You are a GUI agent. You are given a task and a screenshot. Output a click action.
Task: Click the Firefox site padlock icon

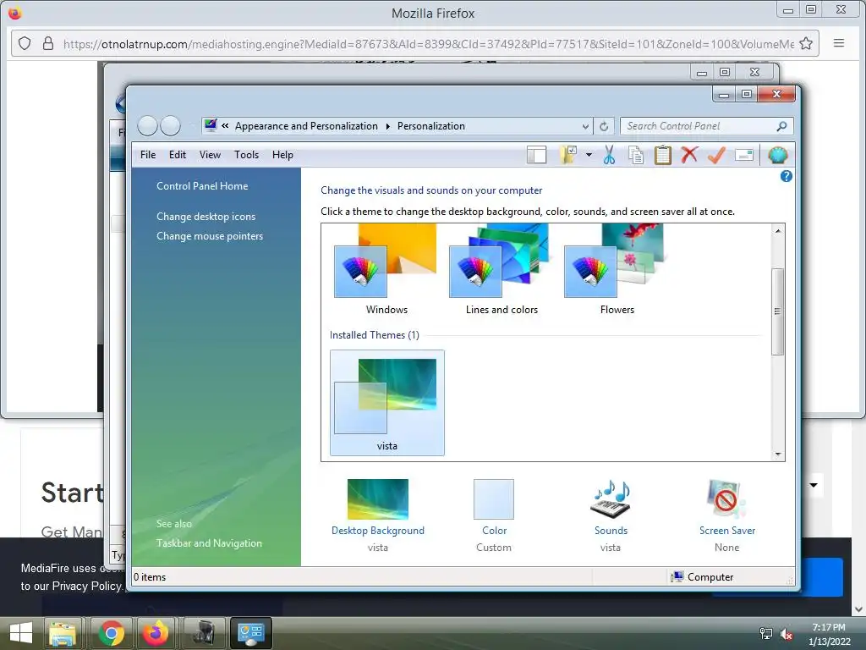[x=48, y=44]
